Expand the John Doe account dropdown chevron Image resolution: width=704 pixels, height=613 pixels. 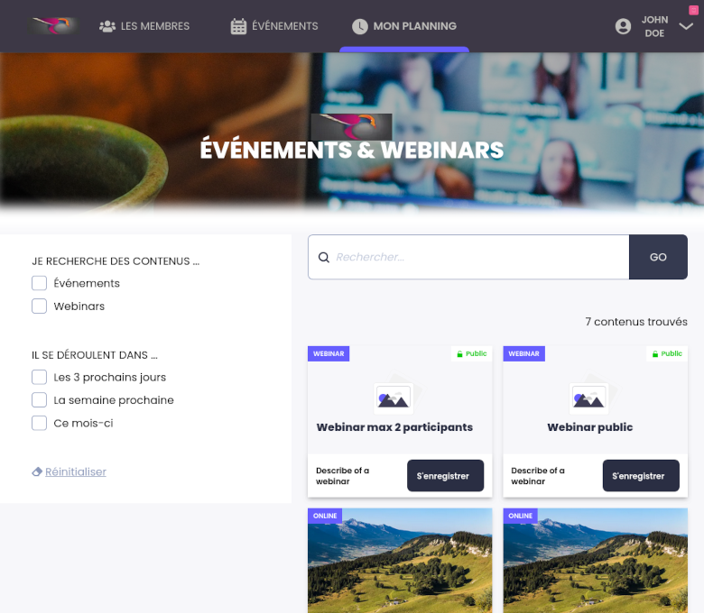[686, 27]
